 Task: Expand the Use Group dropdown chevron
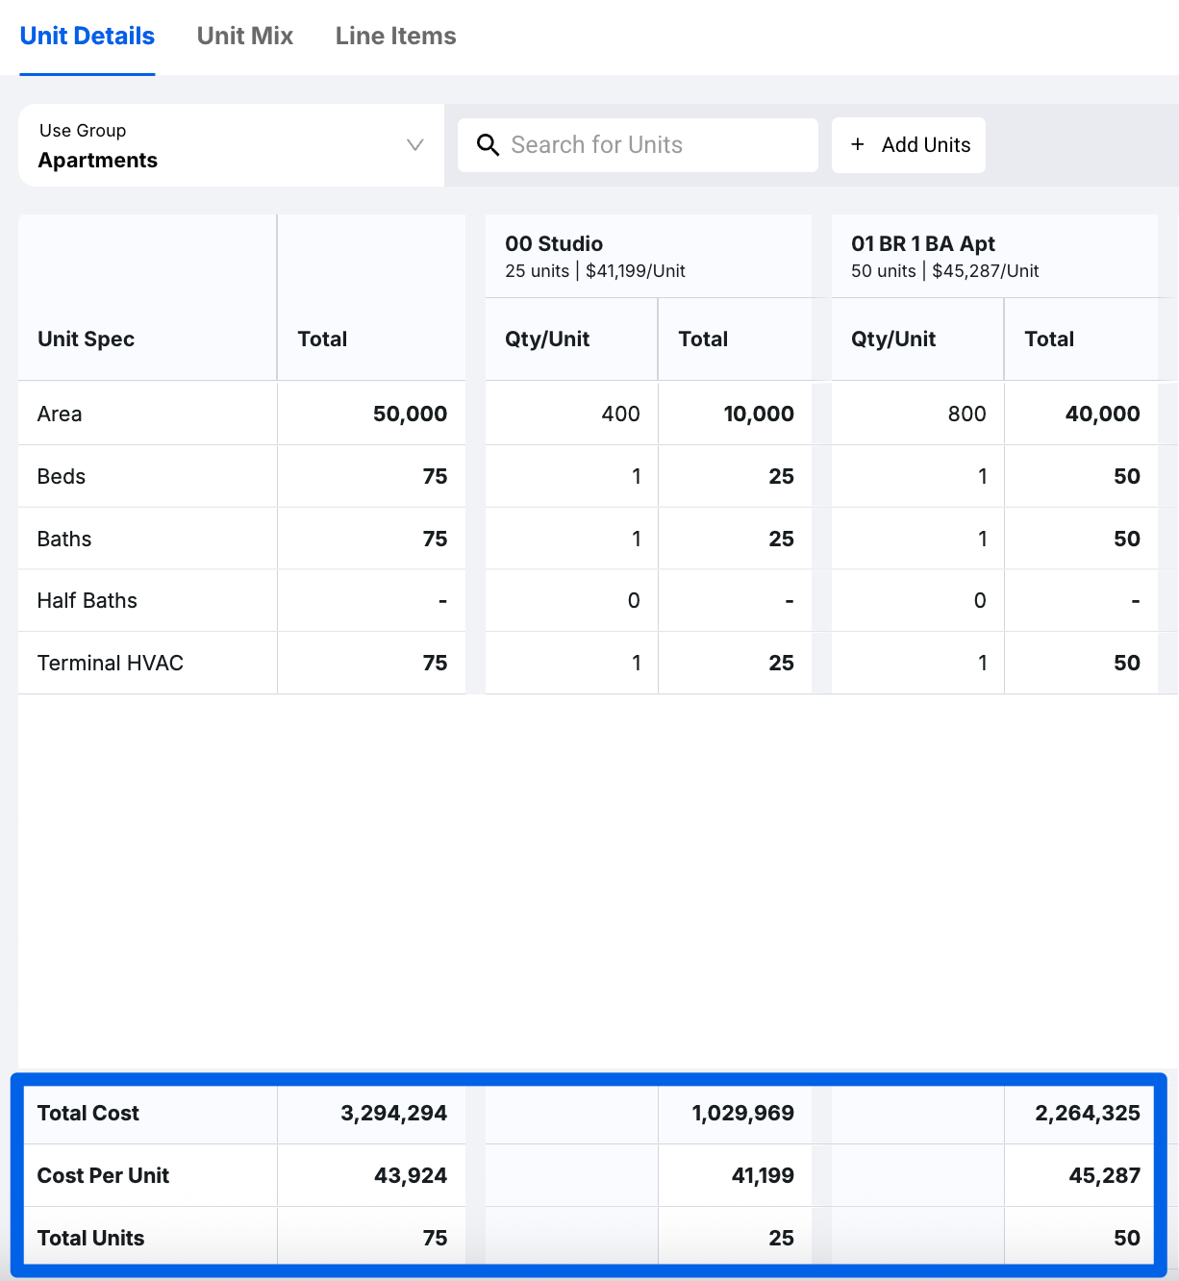click(x=414, y=145)
